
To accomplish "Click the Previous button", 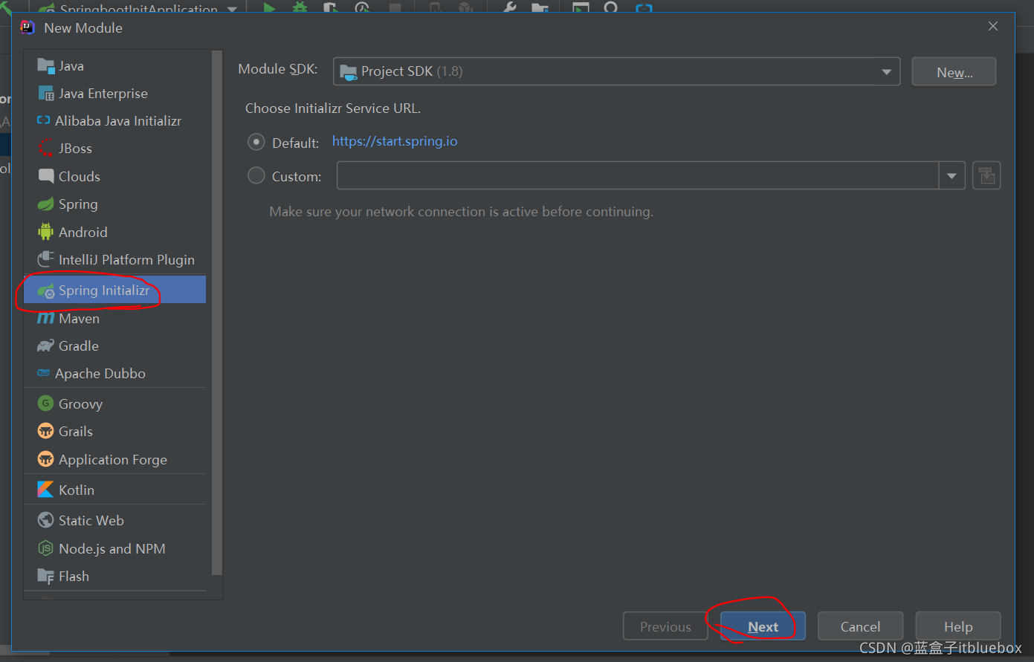I will (665, 626).
